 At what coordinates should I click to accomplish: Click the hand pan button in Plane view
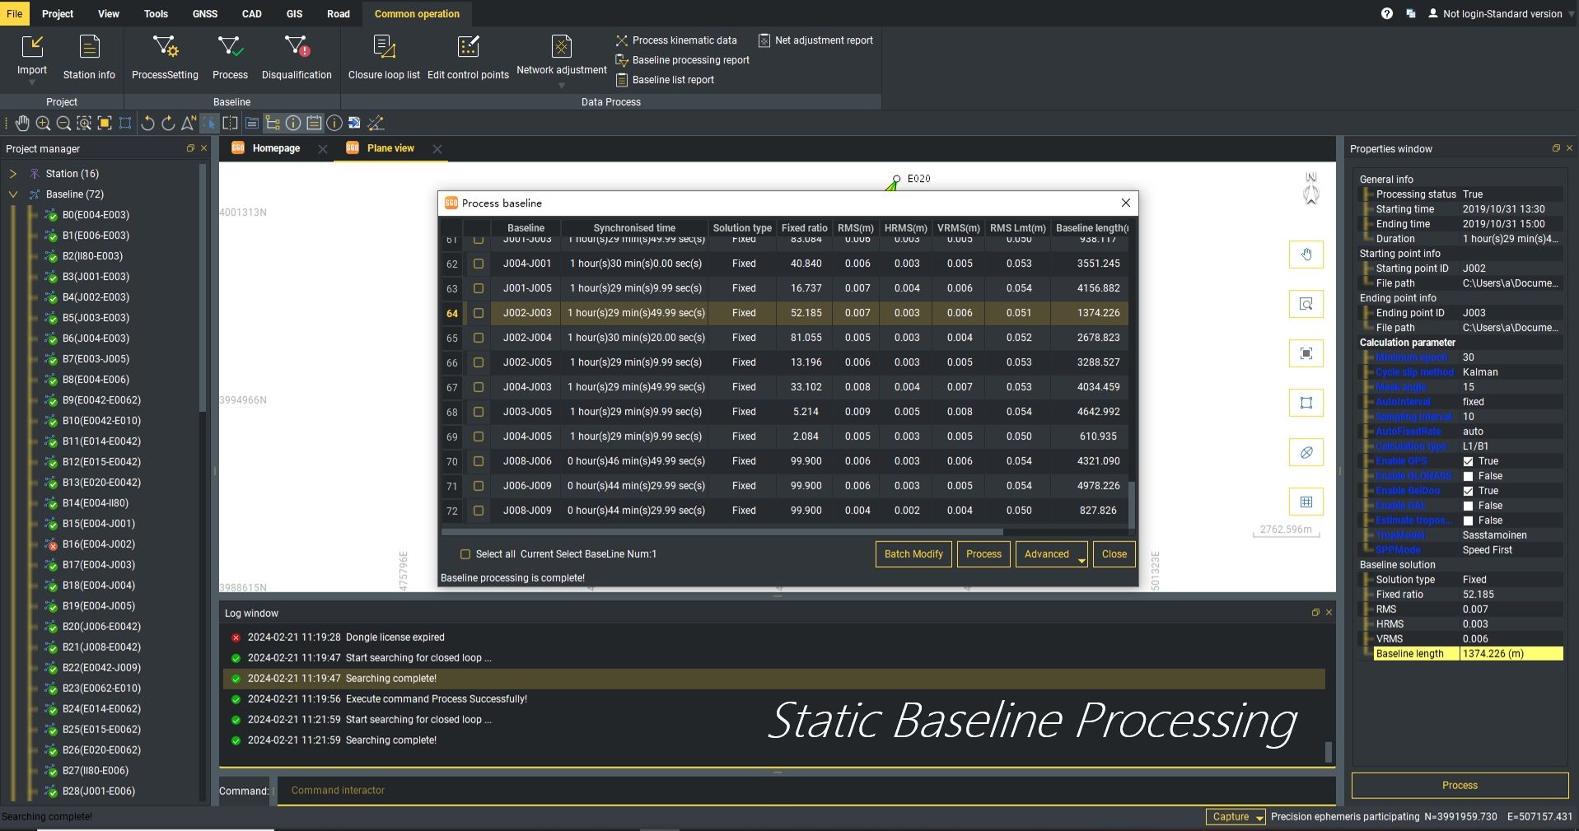(1306, 254)
